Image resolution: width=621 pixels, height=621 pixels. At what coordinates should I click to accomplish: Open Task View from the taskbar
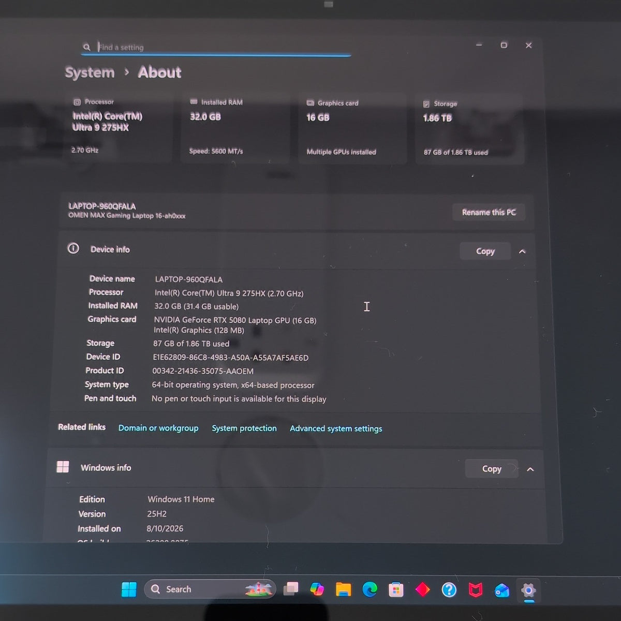pyautogui.click(x=291, y=589)
